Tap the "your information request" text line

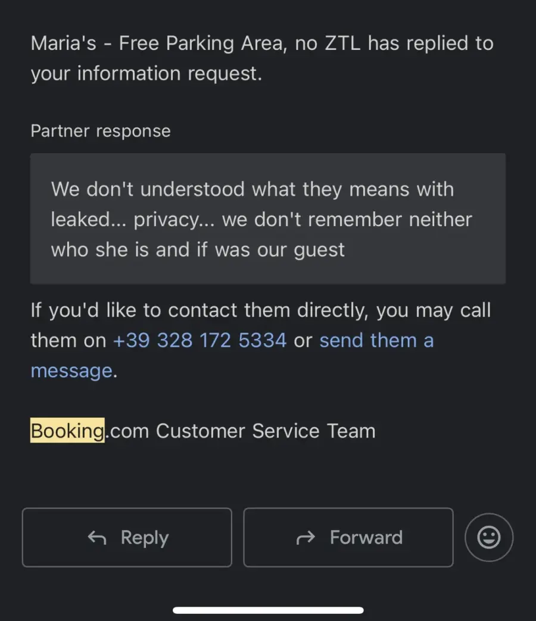(146, 74)
